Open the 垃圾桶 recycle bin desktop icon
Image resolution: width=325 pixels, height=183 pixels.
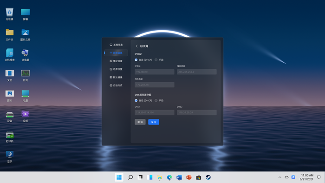10,14
